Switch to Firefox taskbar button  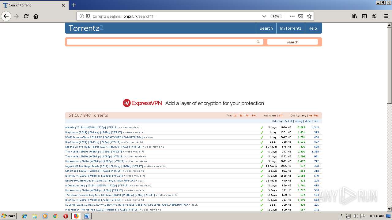(x=76, y=216)
